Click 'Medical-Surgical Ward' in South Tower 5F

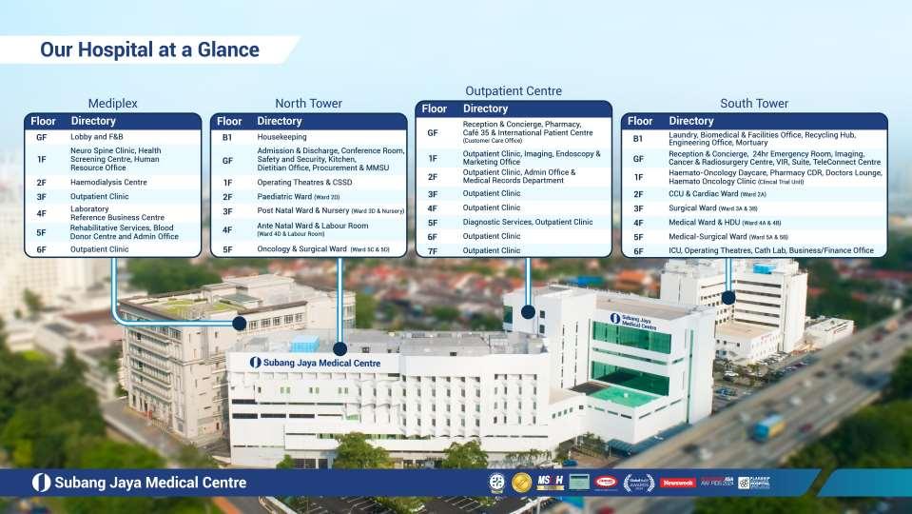728,237
